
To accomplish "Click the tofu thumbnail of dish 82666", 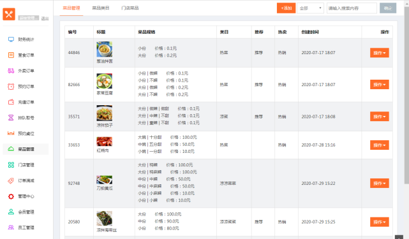I will pyautogui.click(x=105, y=81).
